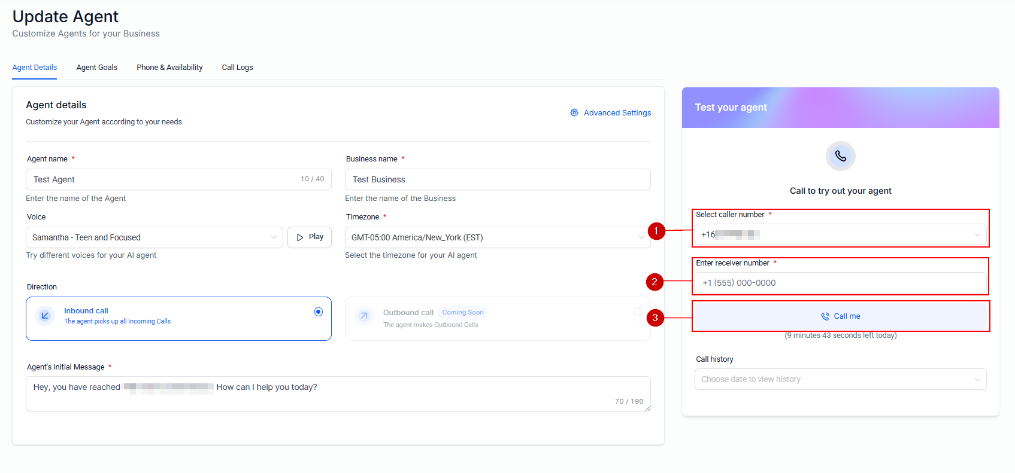Open the Phone & Availability tab

click(x=169, y=68)
